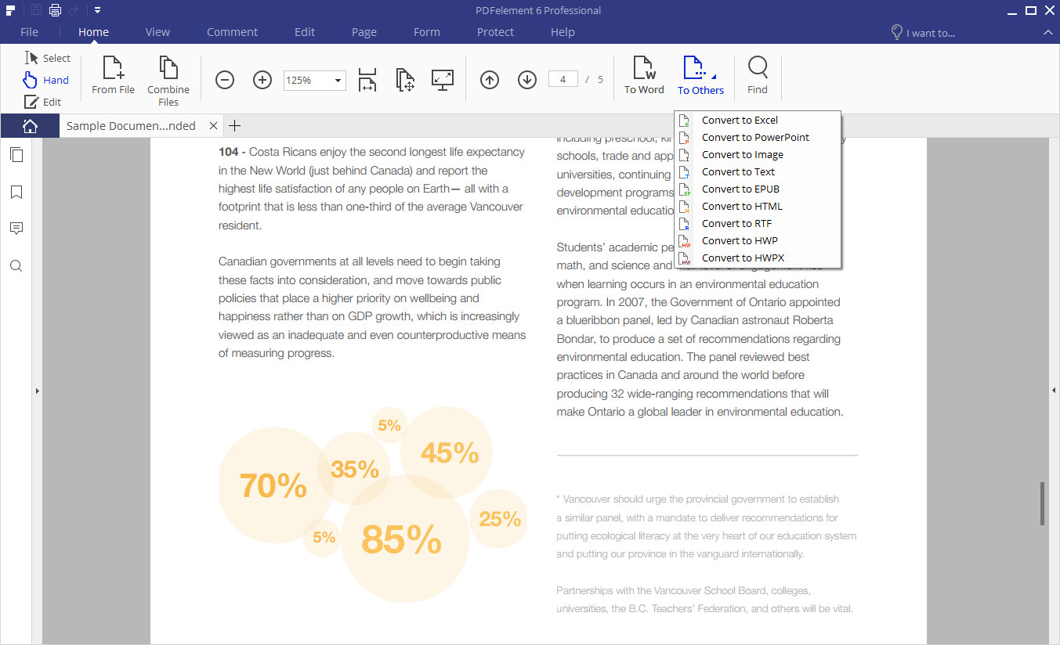Open the Help tab
The height and width of the screenshot is (645, 1060).
click(x=563, y=32)
